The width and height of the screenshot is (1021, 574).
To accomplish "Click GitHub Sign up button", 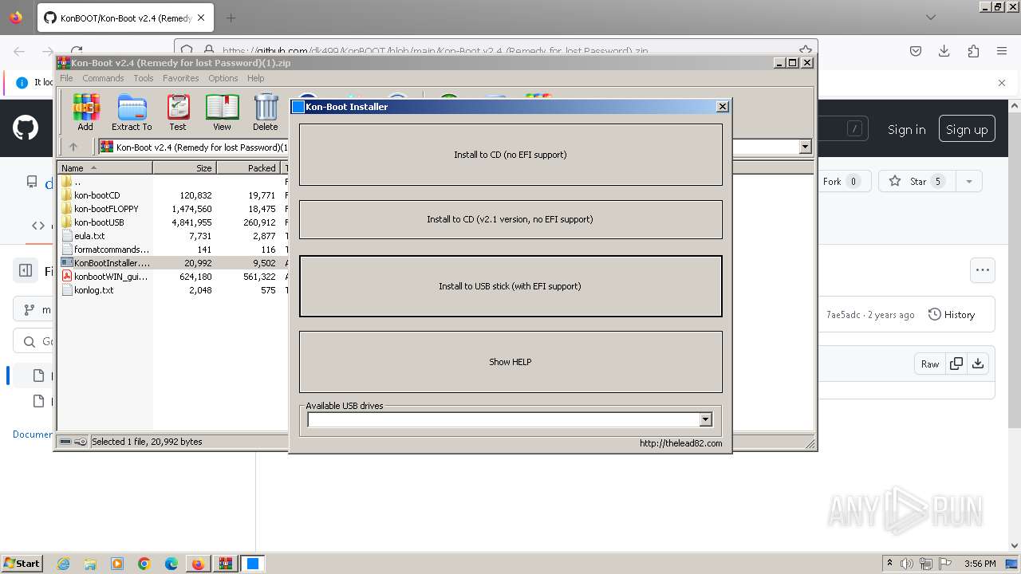I will [967, 129].
